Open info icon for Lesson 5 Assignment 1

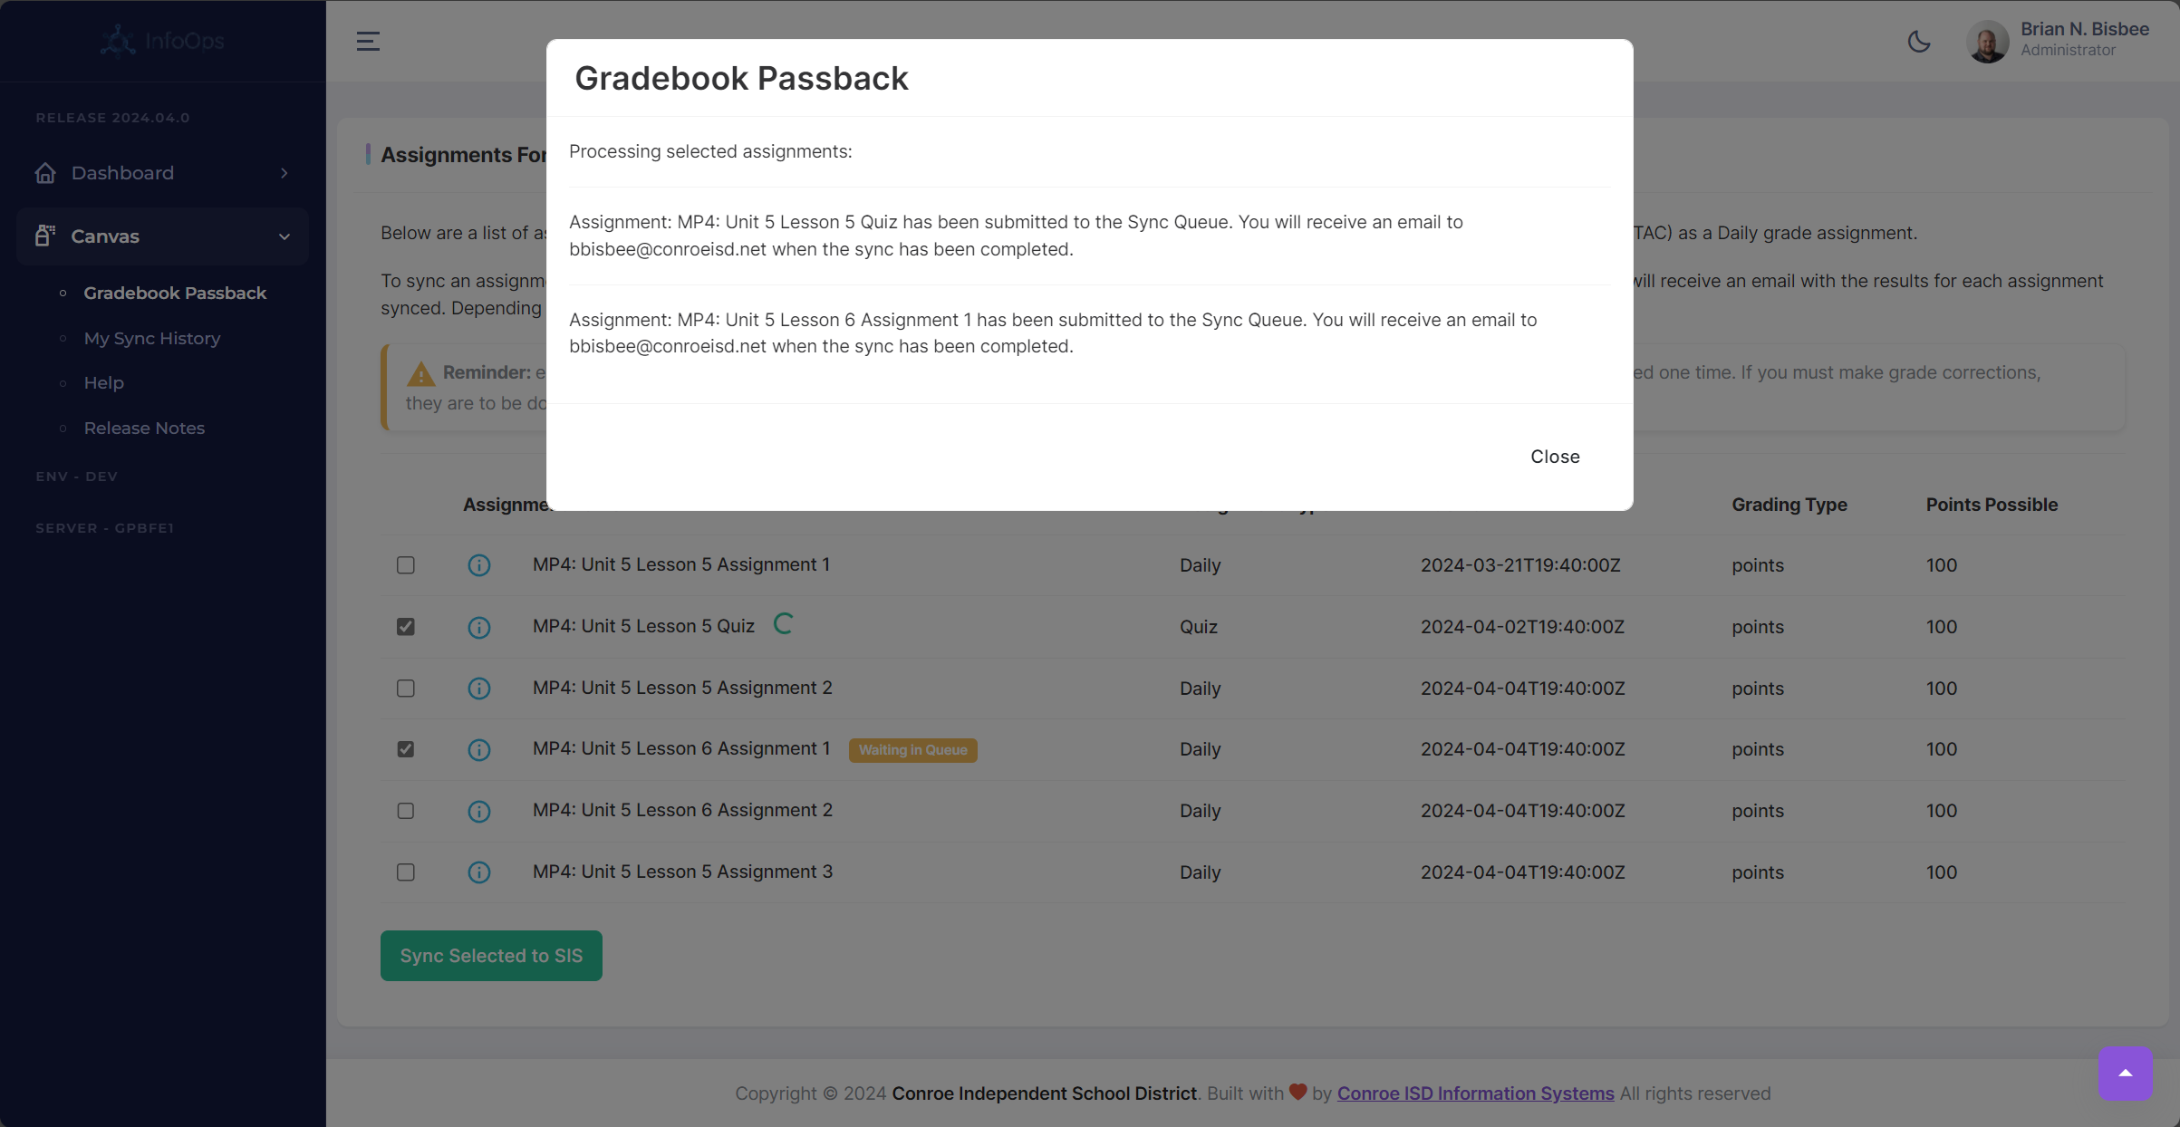pyautogui.click(x=479, y=565)
